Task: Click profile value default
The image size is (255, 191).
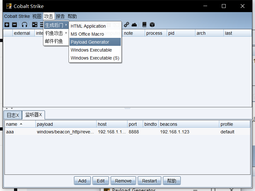Action: pos(227,132)
